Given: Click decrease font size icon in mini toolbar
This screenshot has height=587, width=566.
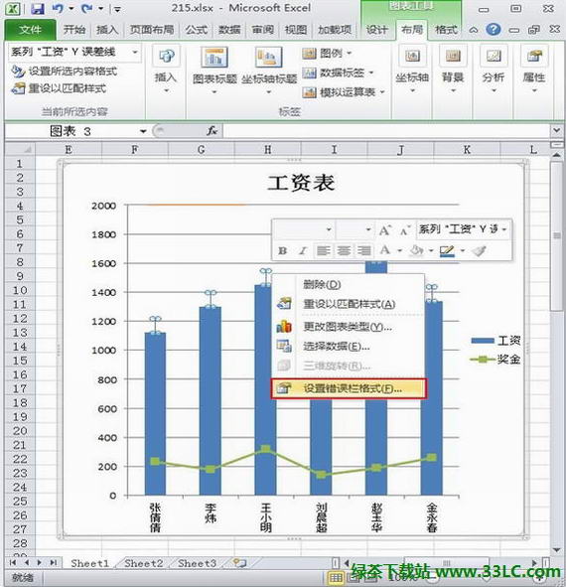Looking at the screenshot, I should coord(405,230).
